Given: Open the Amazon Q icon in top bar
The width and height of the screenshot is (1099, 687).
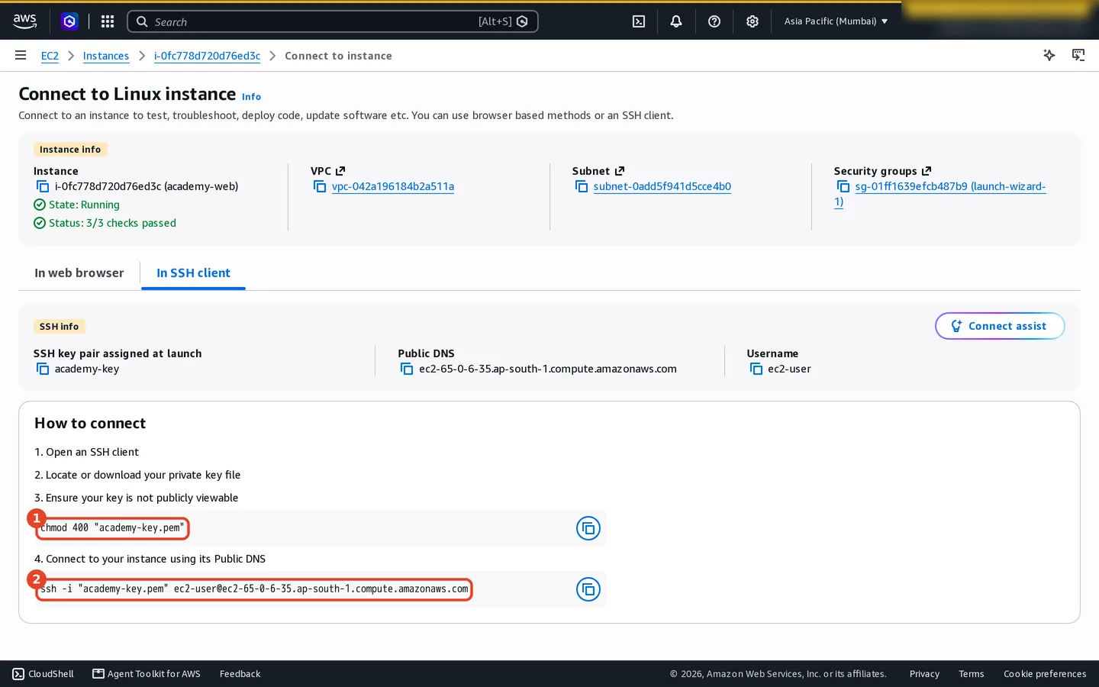Looking at the screenshot, I should pos(69,21).
